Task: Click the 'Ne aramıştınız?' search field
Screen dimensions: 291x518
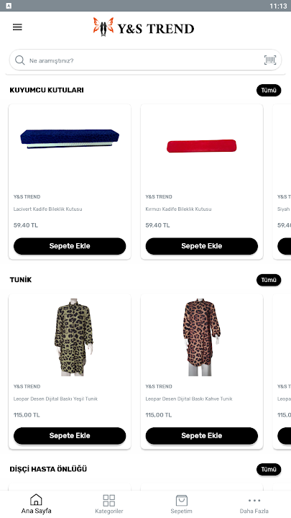Action: click(145, 60)
